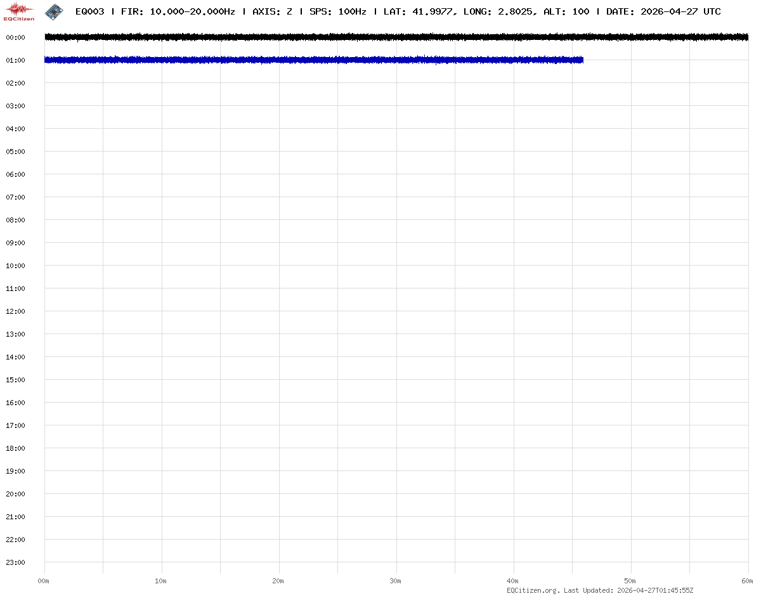Select the 23:00 hour label
This screenshot has width=761, height=596.
point(15,562)
